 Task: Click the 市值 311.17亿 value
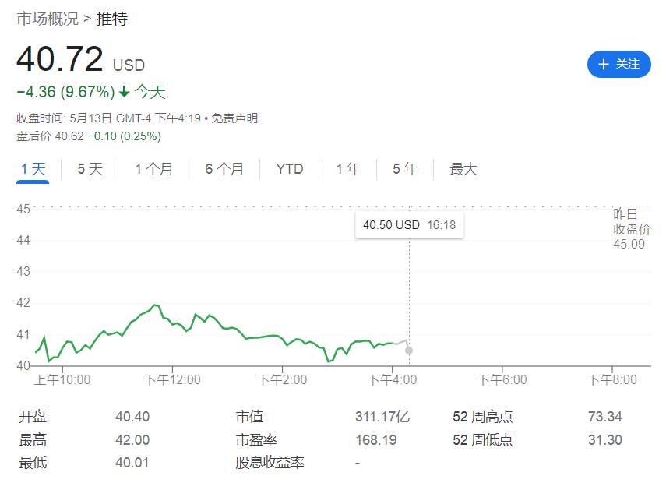click(x=382, y=417)
